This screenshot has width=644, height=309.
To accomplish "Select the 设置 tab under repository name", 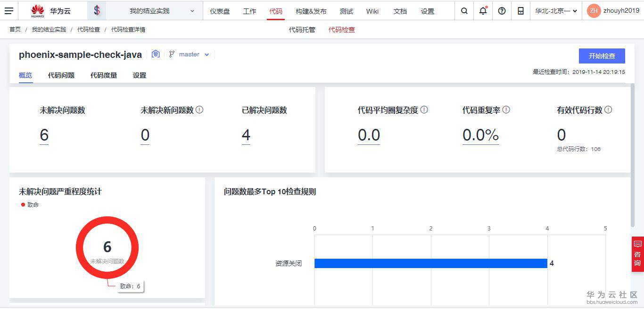I will tap(140, 75).
